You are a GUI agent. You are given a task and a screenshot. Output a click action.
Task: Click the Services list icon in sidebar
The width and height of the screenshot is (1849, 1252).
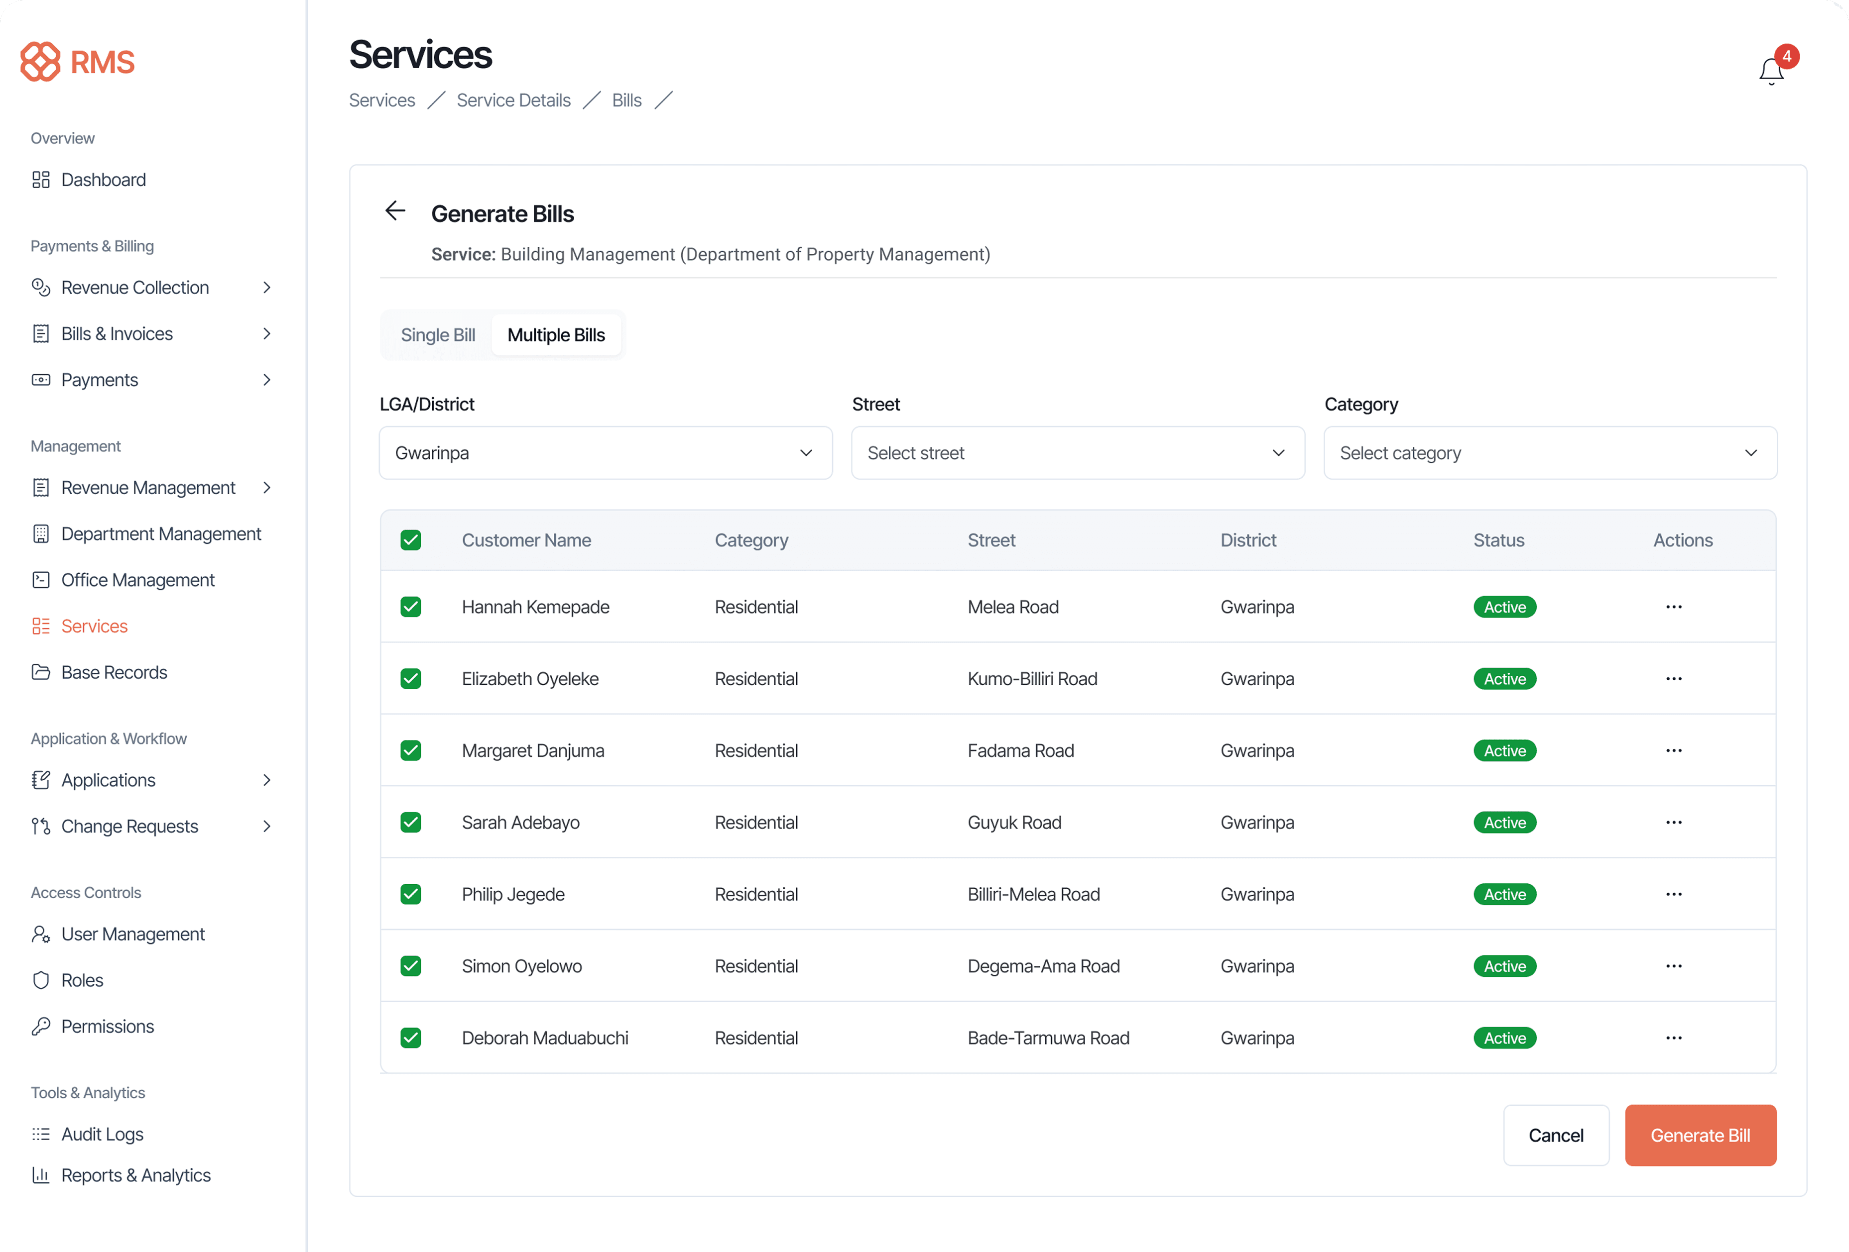pos(40,626)
